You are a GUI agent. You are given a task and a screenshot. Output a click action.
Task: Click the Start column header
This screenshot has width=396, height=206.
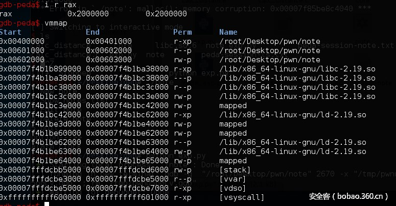(11, 32)
